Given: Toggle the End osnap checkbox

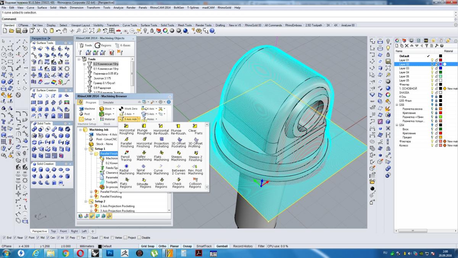Looking at the screenshot, I should (x=4, y=237).
